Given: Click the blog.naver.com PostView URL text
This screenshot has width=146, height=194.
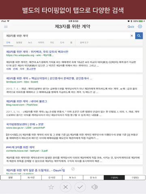Looking at the screenshot, I should click(x=22, y=105).
